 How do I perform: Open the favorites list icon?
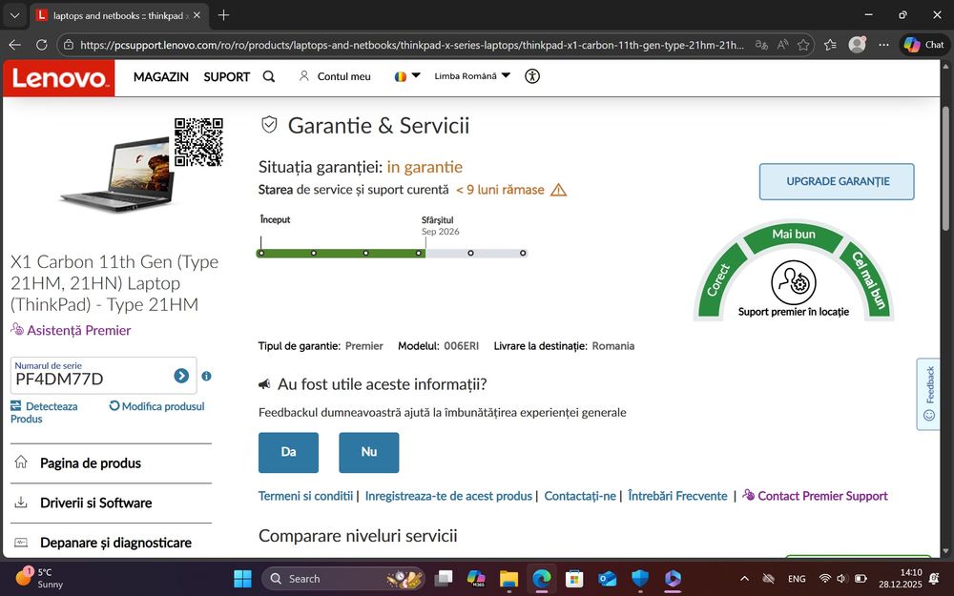[x=830, y=45]
